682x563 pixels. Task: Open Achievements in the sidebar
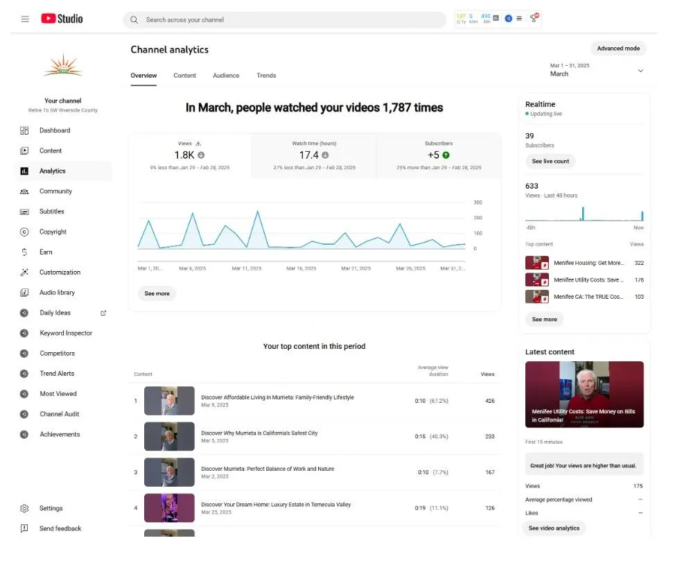pos(60,434)
